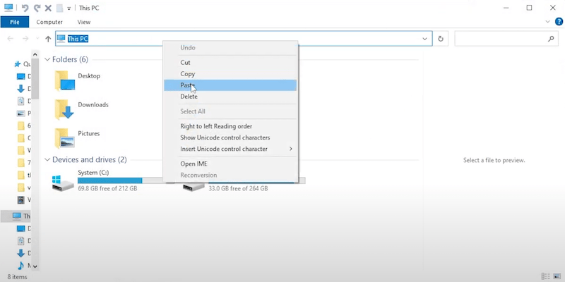This screenshot has width=565, height=282.
Task: Choose Copy from the context menu
Action: tap(230, 74)
